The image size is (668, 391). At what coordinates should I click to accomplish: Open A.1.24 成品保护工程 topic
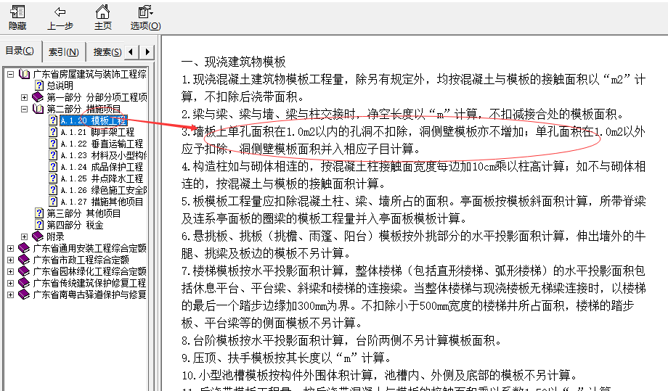pyautogui.click(x=102, y=167)
